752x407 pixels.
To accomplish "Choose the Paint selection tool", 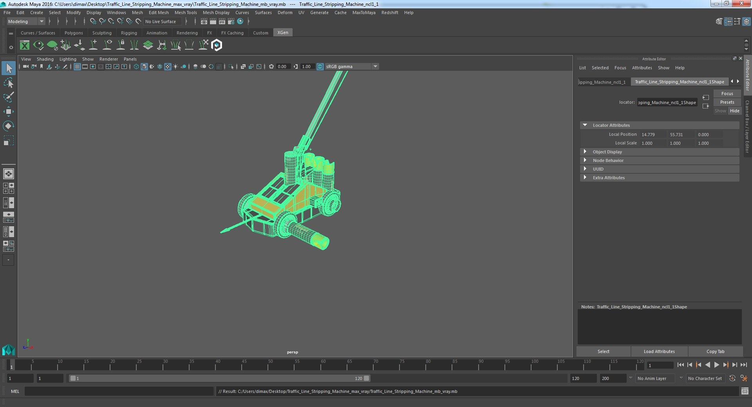I will click(x=9, y=97).
